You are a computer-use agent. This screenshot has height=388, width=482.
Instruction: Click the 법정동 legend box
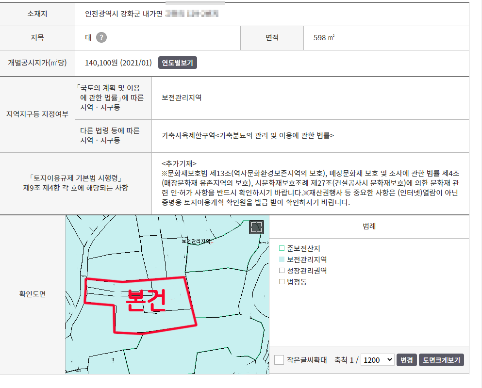coord(282,282)
